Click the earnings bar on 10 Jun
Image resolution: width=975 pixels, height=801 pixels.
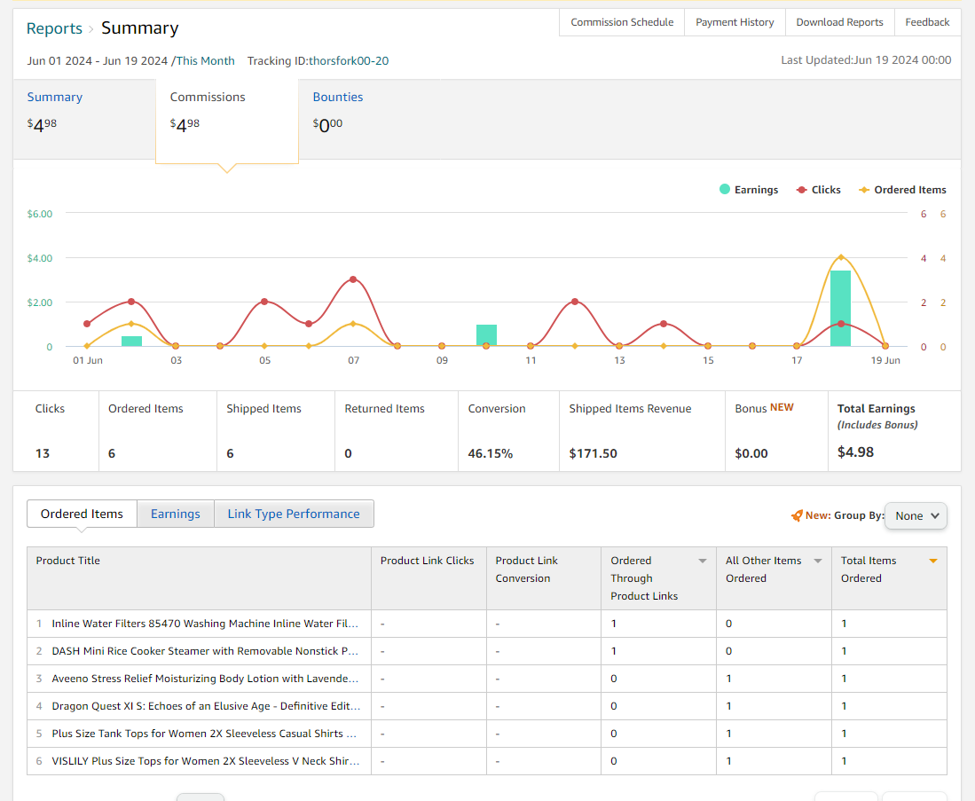tap(486, 335)
